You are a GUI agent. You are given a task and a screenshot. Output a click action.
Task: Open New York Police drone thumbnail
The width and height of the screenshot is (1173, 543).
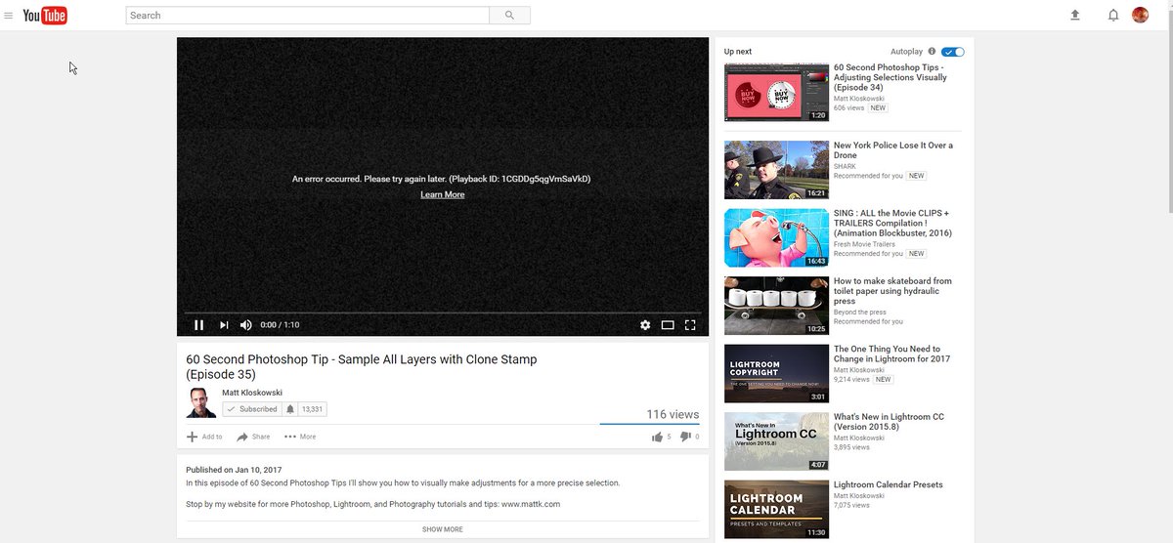tap(776, 170)
